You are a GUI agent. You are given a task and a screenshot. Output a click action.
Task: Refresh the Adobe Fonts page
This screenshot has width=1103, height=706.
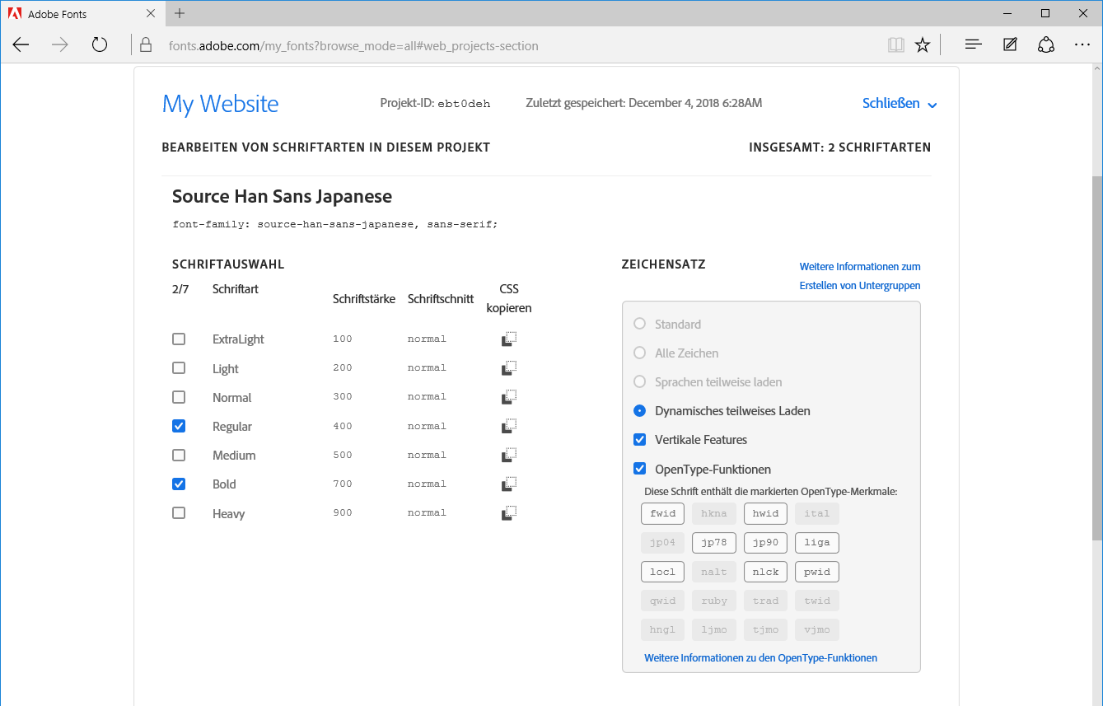(100, 45)
